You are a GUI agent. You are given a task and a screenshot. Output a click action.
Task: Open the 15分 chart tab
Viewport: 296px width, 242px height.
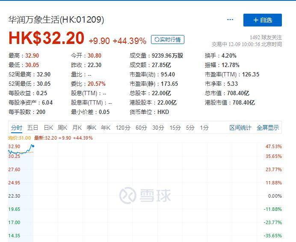[x=175, y=128]
